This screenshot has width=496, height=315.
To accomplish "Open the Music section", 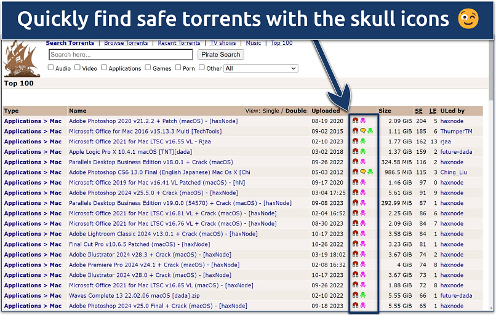I will pyautogui.click(x=254, y=43).
